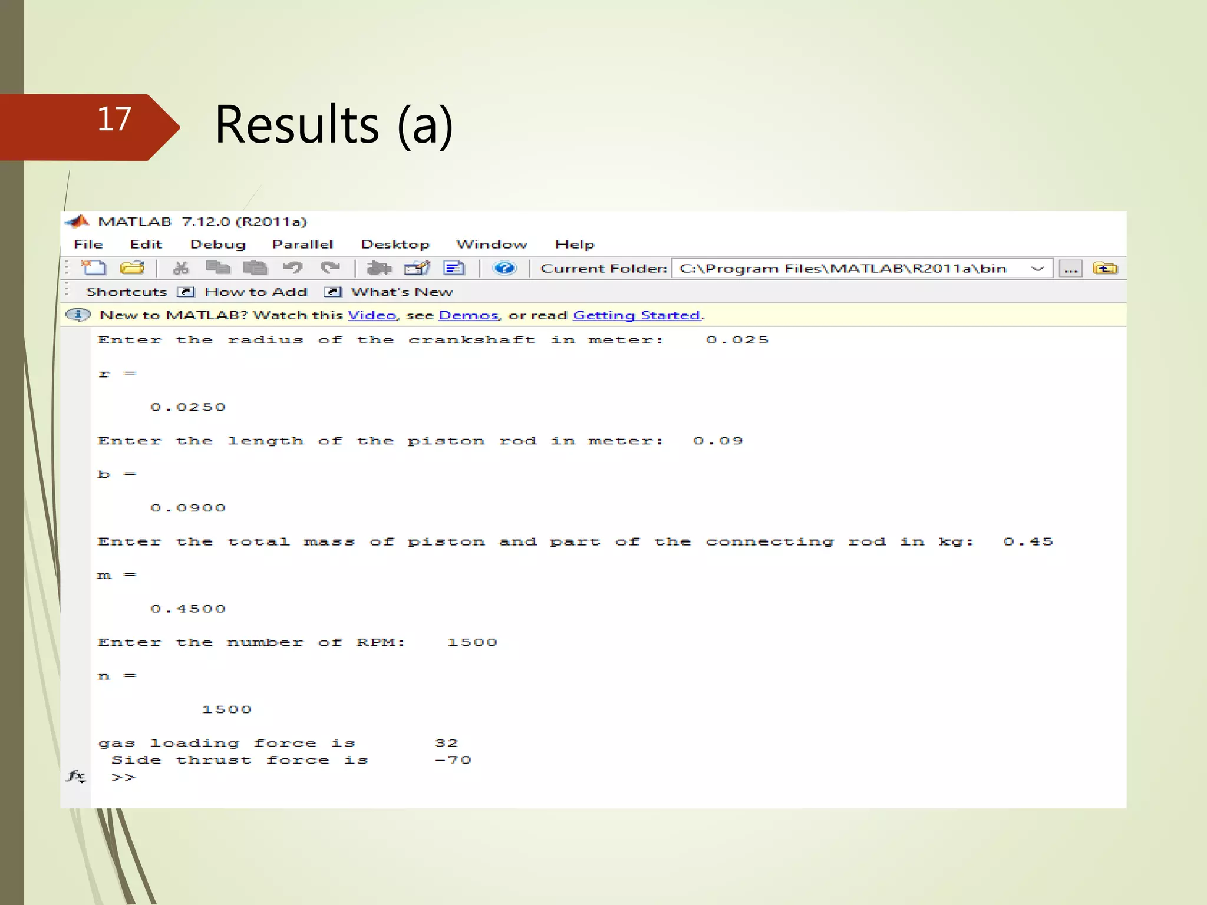Click the fx function browser icon
The image size is (1207, 905).
click(76, 777)
